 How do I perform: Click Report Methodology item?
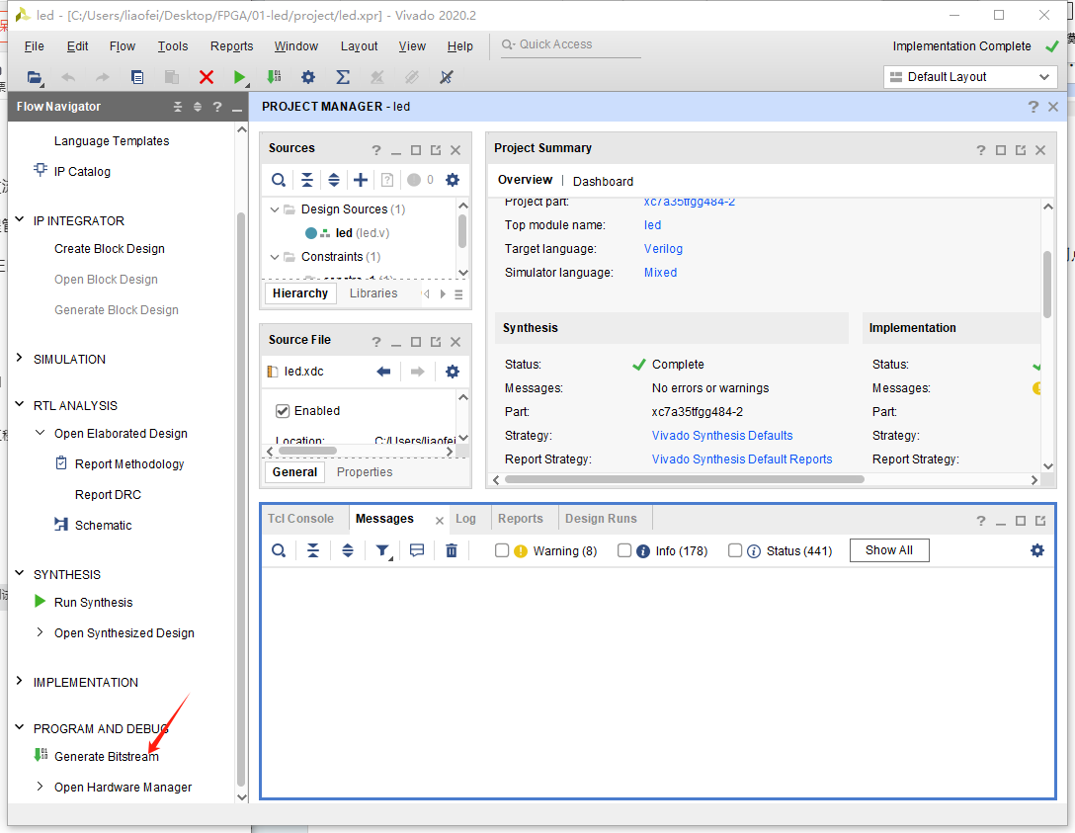pos(129,464)
